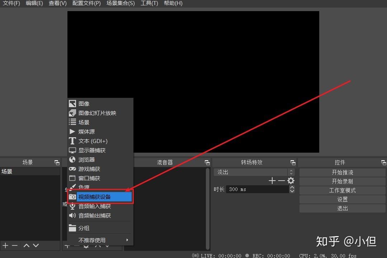Click the down arrow icon in Scenes panel
The width and height of the screenshot is (387, 258).
point(36,245)
